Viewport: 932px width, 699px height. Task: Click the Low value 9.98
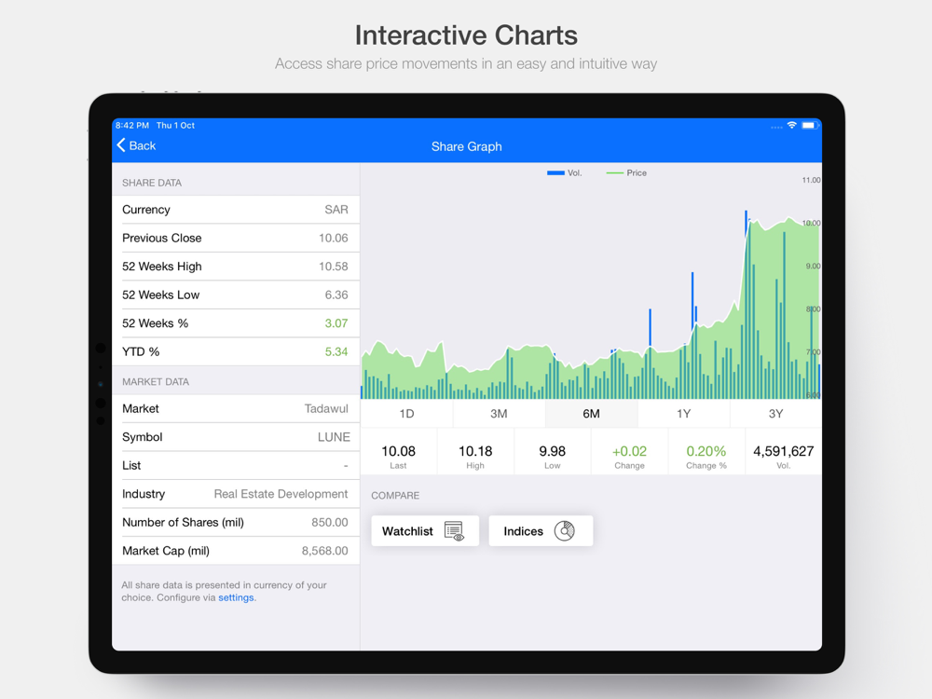coord(552,452)
